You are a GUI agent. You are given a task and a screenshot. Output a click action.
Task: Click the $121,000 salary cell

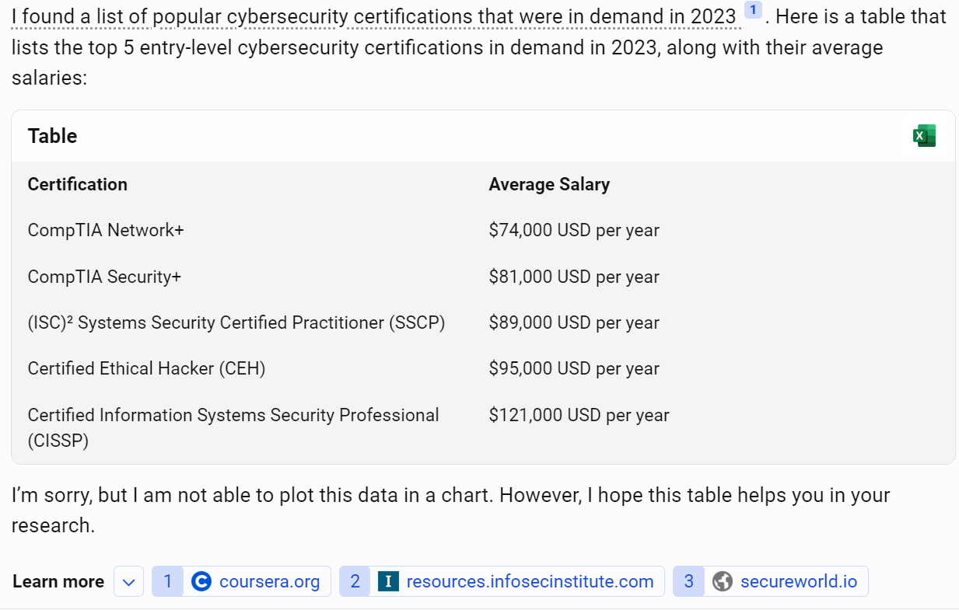pos(579,415)
